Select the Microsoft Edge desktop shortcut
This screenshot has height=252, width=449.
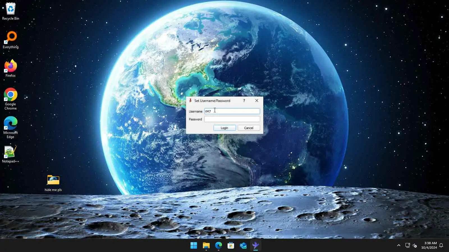[11, 127]
